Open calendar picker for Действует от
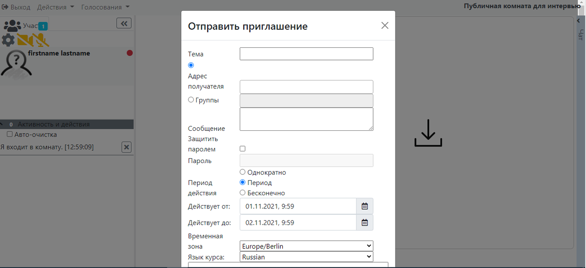The height and width of the screenshot is (268, 586). tap(364, 206)
